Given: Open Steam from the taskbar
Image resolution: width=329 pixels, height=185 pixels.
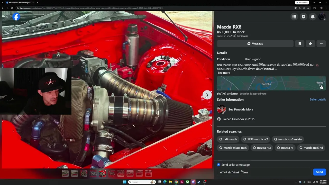Looking at the screenshot, I should point(199,182).
